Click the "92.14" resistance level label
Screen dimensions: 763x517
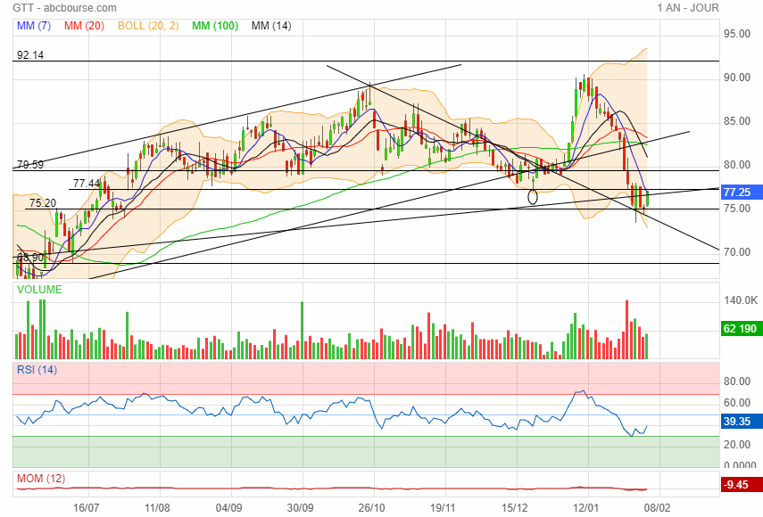[x=30, y=55]
